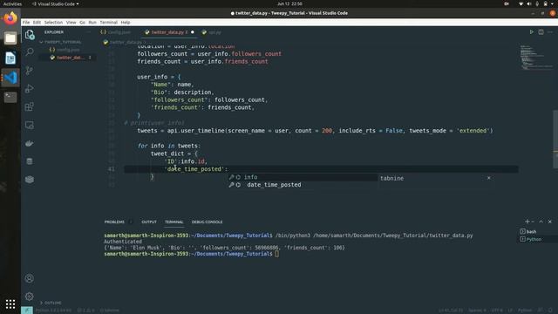Viewport: 558px width, 314px height.
Task: Open LibreOffice Writer from the dock
Action: [x=10, y=58]
